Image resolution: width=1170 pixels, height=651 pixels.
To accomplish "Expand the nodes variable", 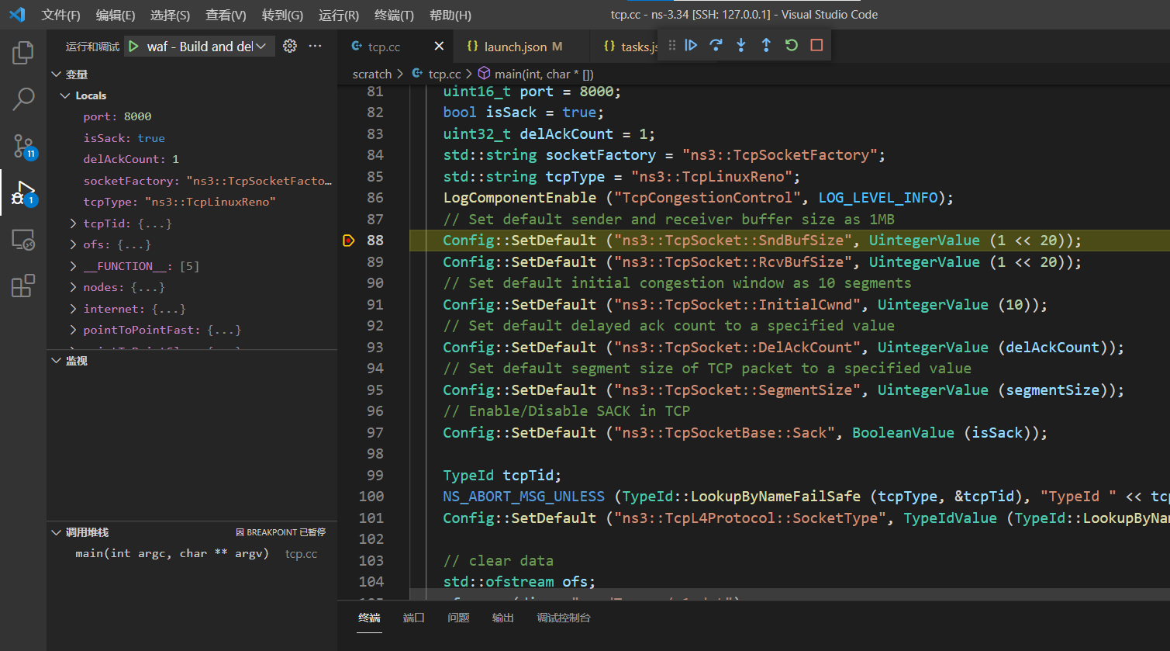I will click(x=74, y=287).
